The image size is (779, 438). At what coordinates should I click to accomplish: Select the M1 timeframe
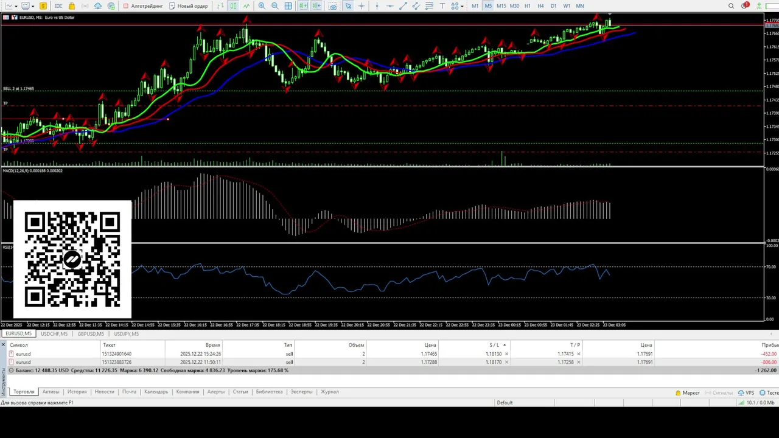[475, 6]
